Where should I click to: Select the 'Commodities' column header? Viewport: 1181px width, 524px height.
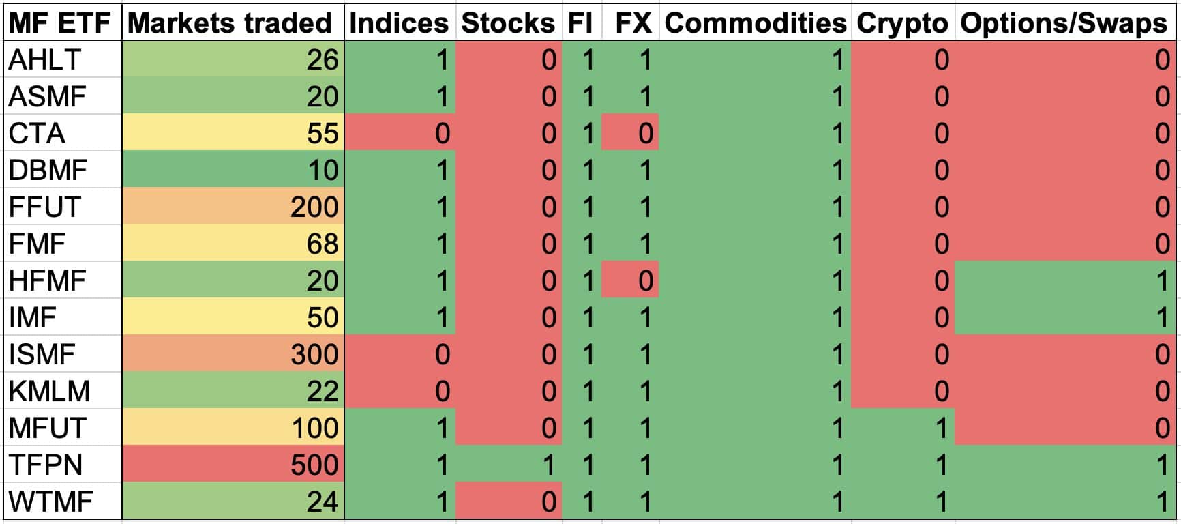click(755, 23)
